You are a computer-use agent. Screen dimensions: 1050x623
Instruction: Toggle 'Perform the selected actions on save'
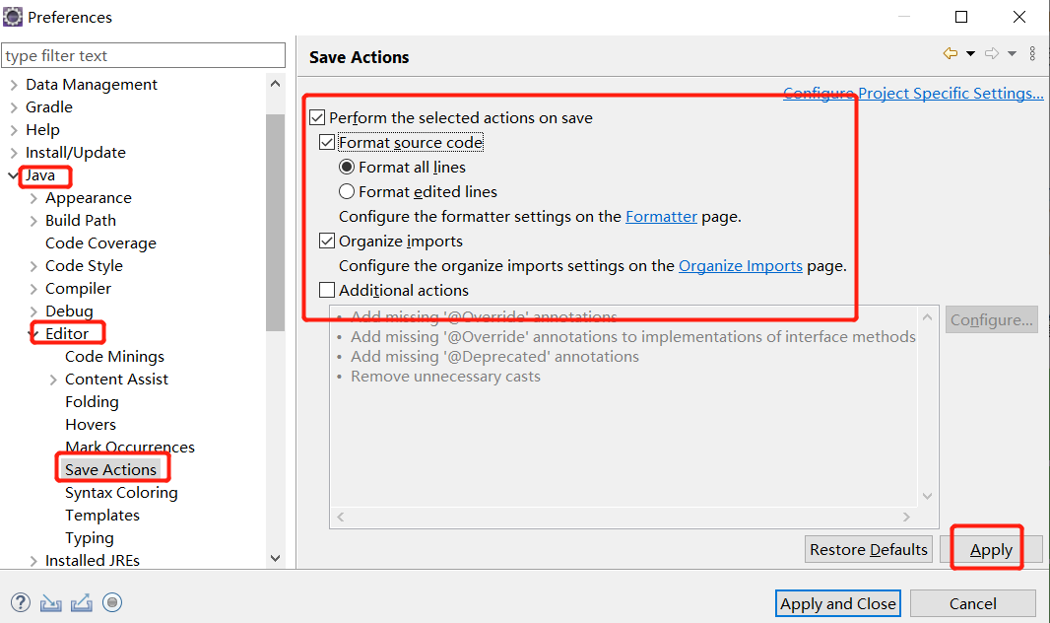pyautogui.click(x=317, y=118)
